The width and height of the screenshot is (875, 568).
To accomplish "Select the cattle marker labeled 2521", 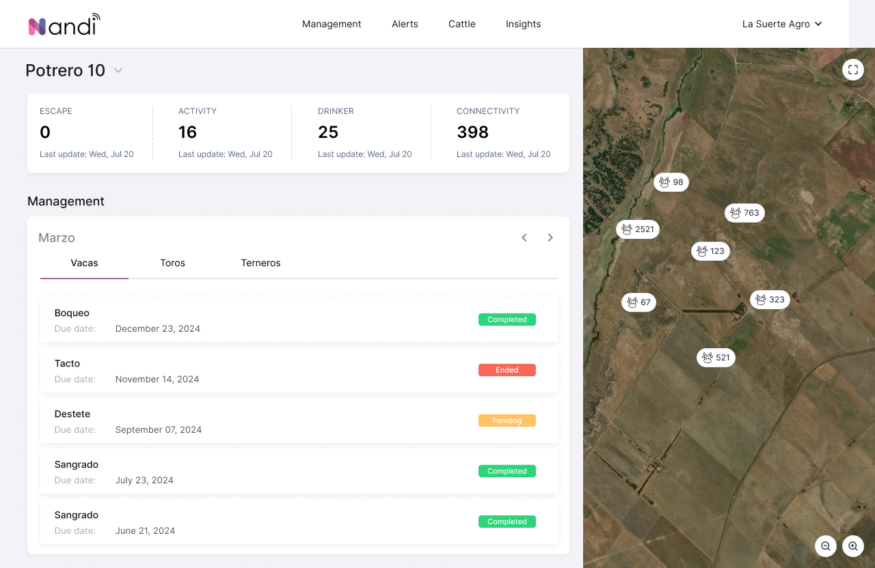I will (637, 229).
